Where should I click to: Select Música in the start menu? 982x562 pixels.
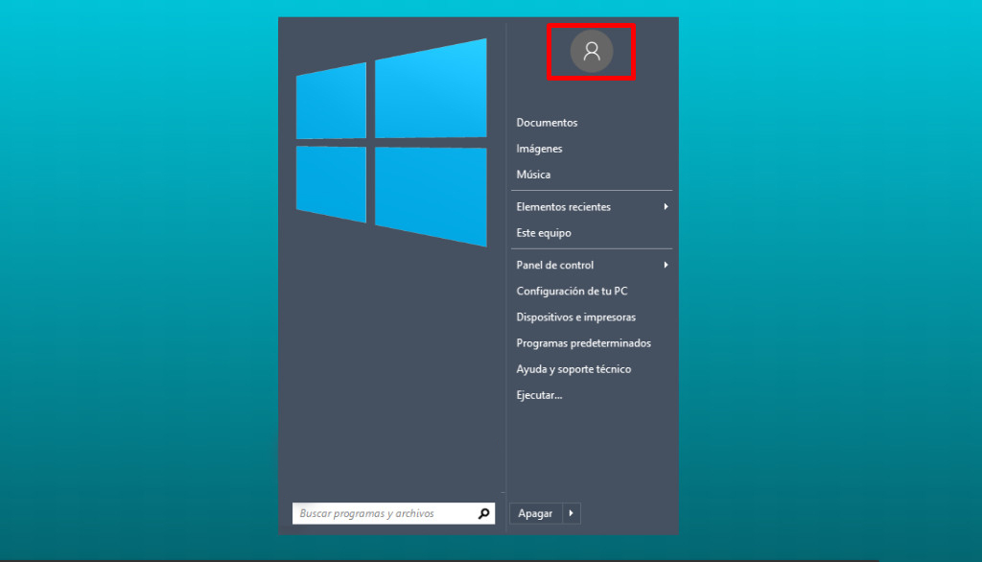pos(533,175)
